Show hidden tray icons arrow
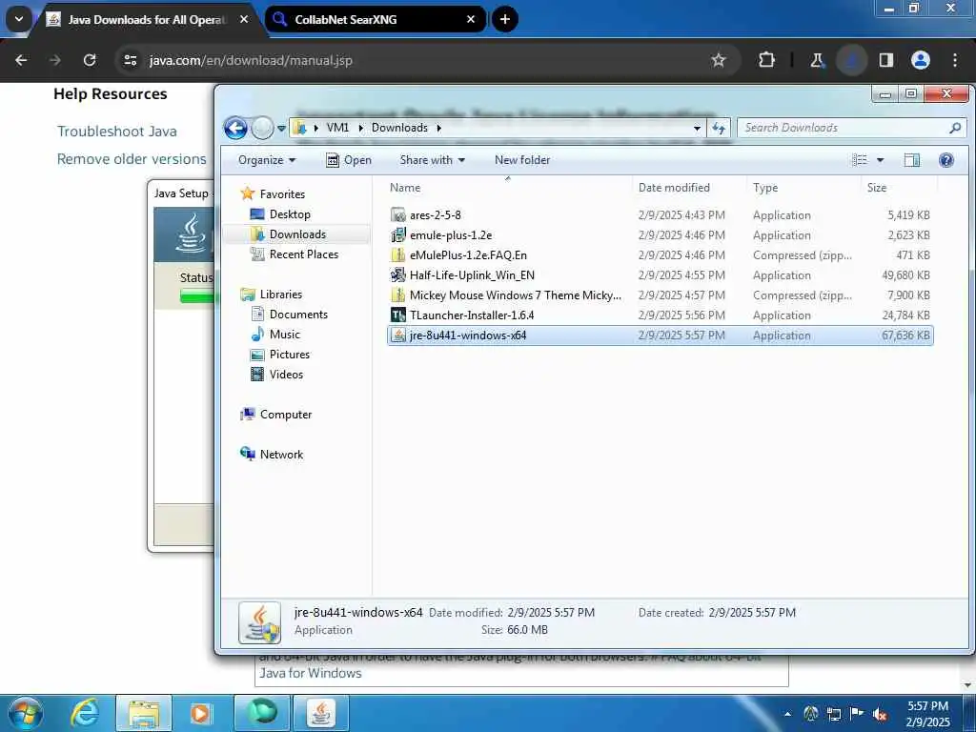The width and height of the screenshot is (976, 732). [788, 714]
